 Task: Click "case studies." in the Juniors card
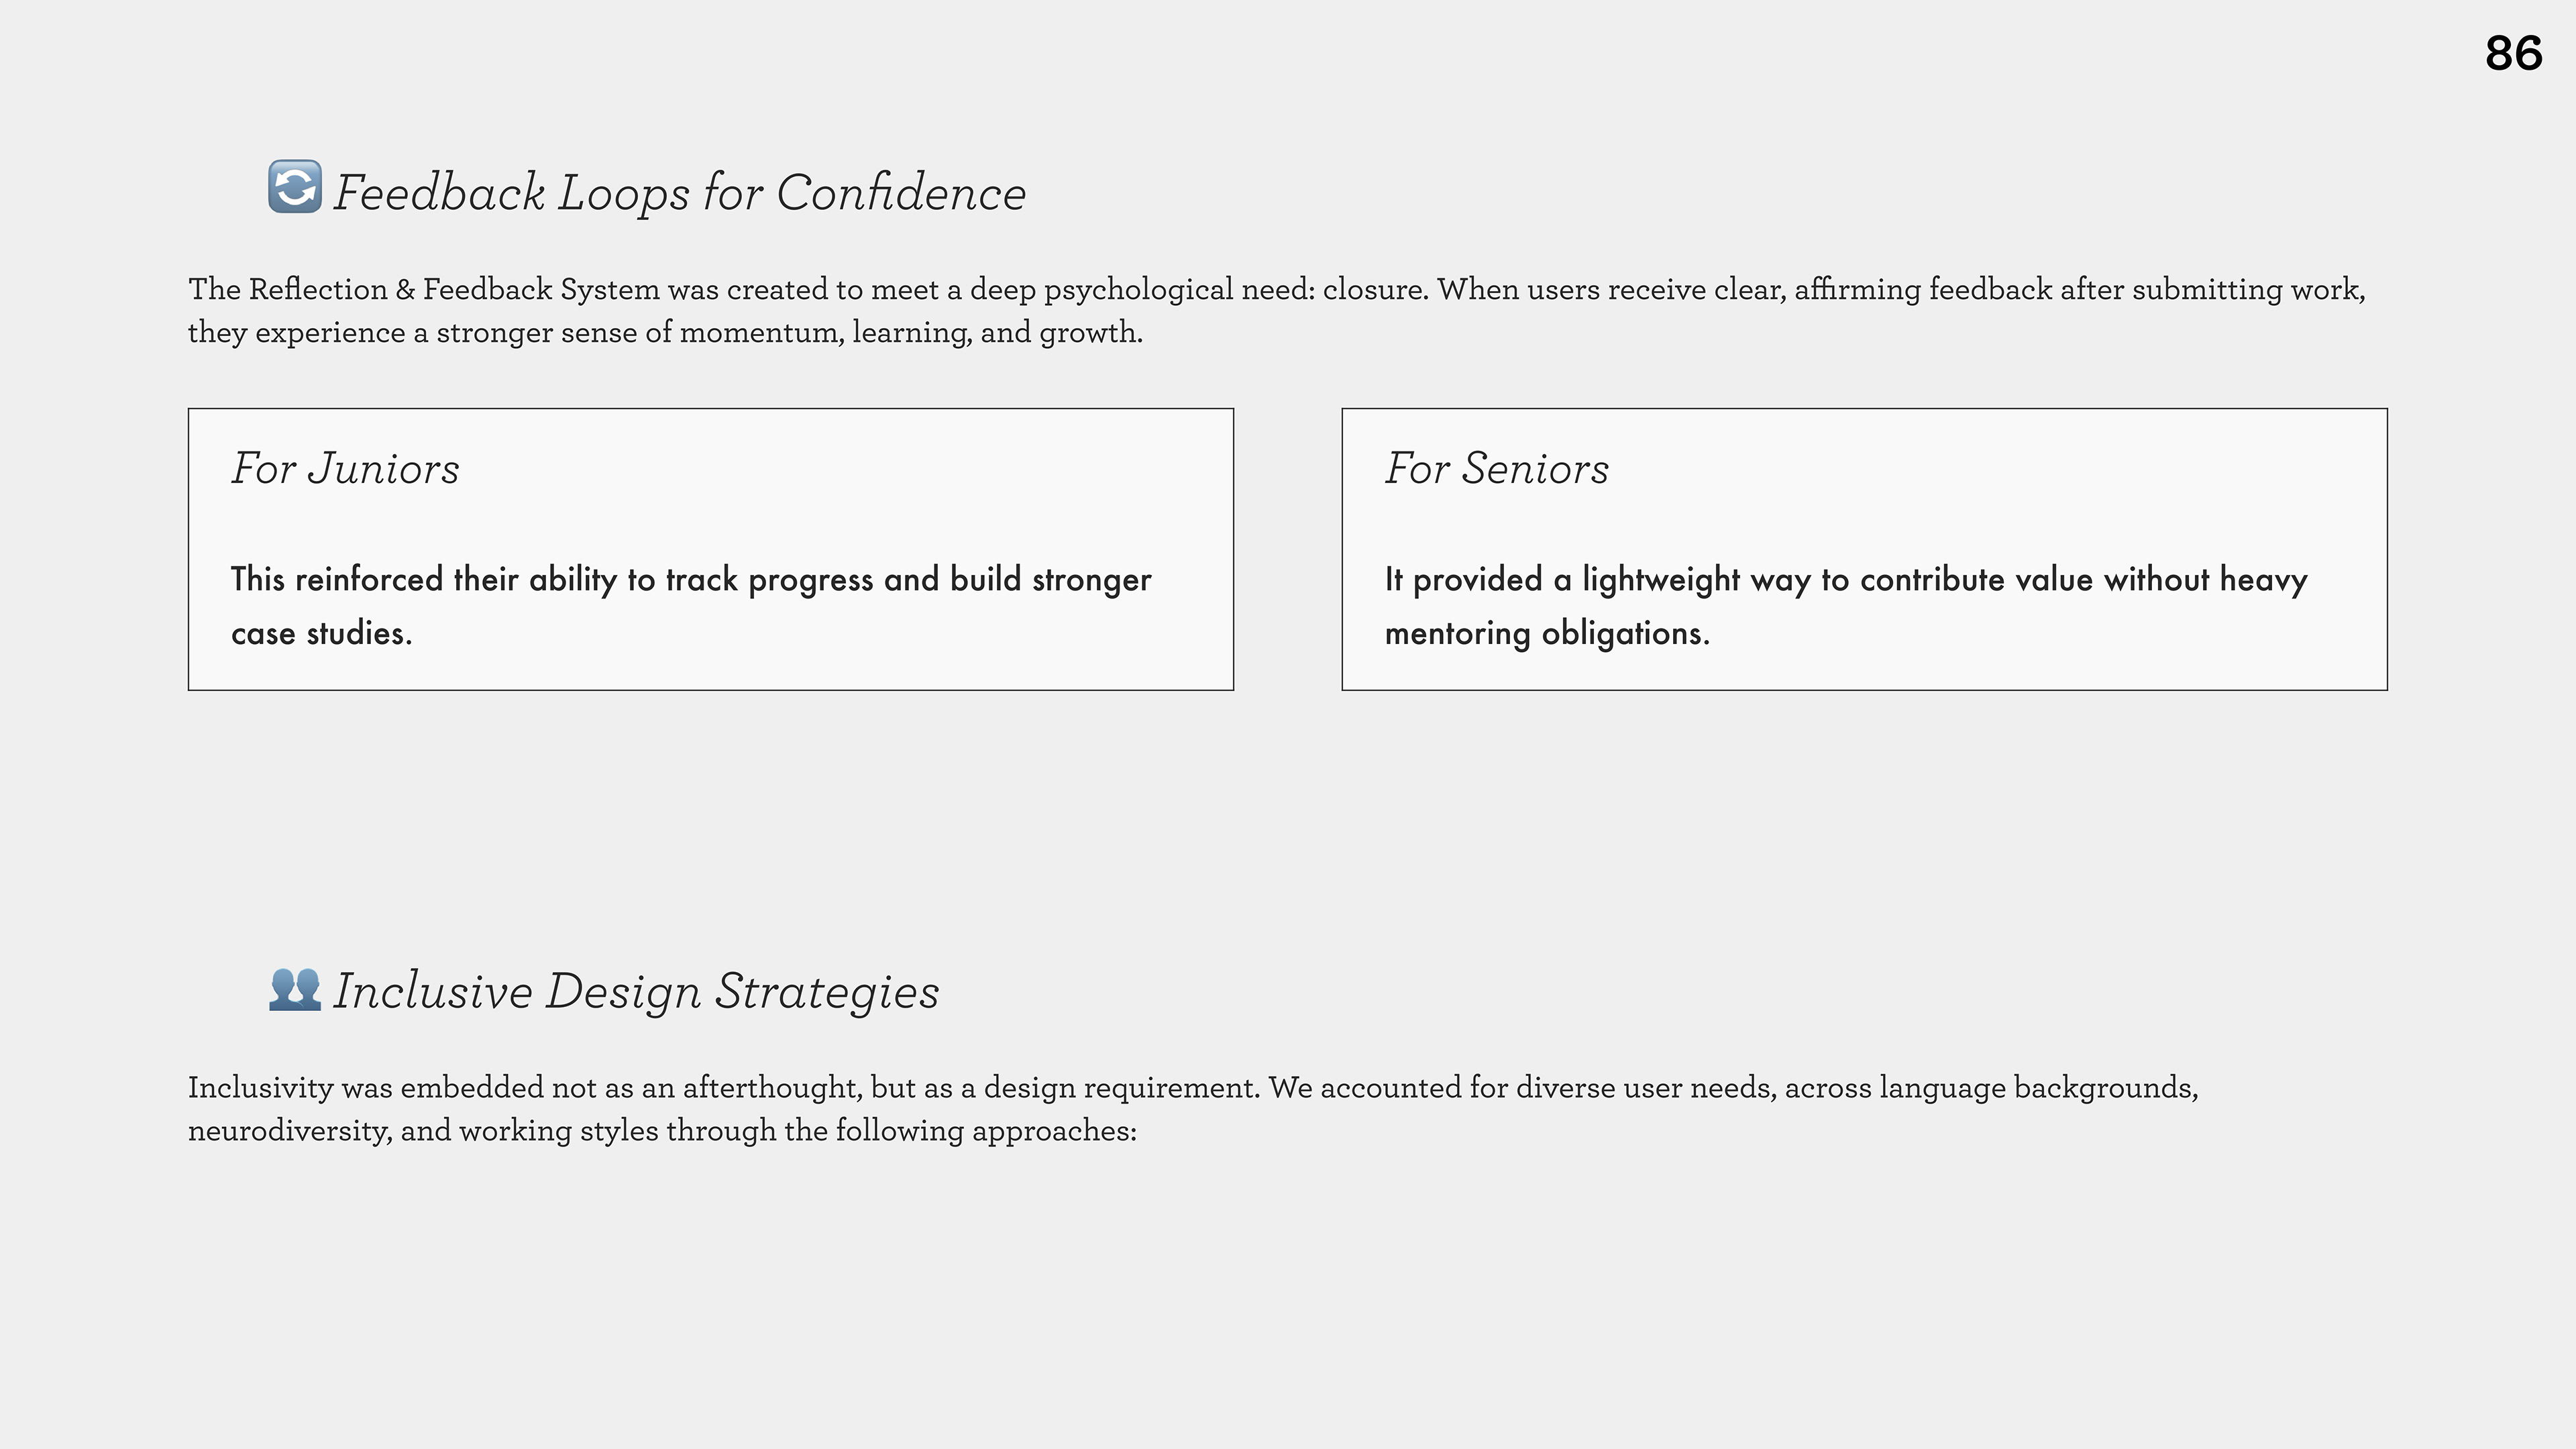tap(322, 634)
